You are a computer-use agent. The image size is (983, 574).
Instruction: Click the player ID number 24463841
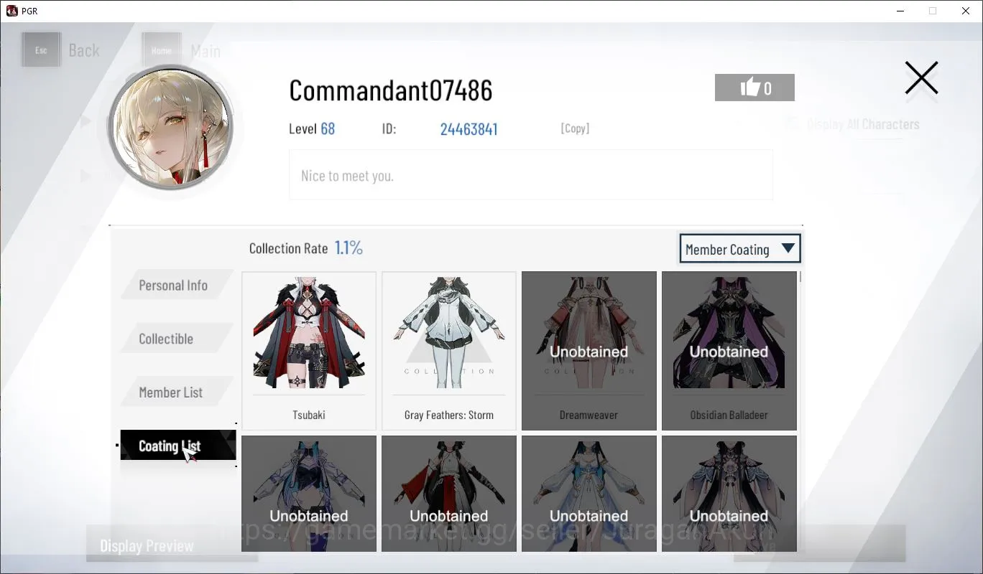469,129
